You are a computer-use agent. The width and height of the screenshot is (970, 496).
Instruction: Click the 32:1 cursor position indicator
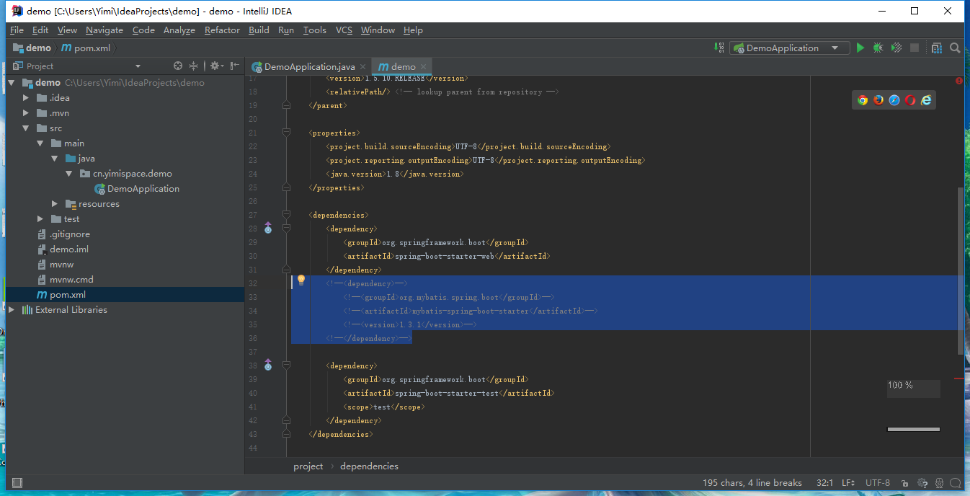[824, 483]
